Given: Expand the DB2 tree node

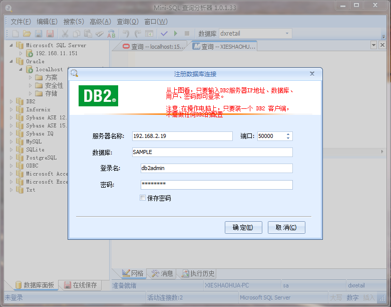Looking at the screenshot, I should 11,101.
